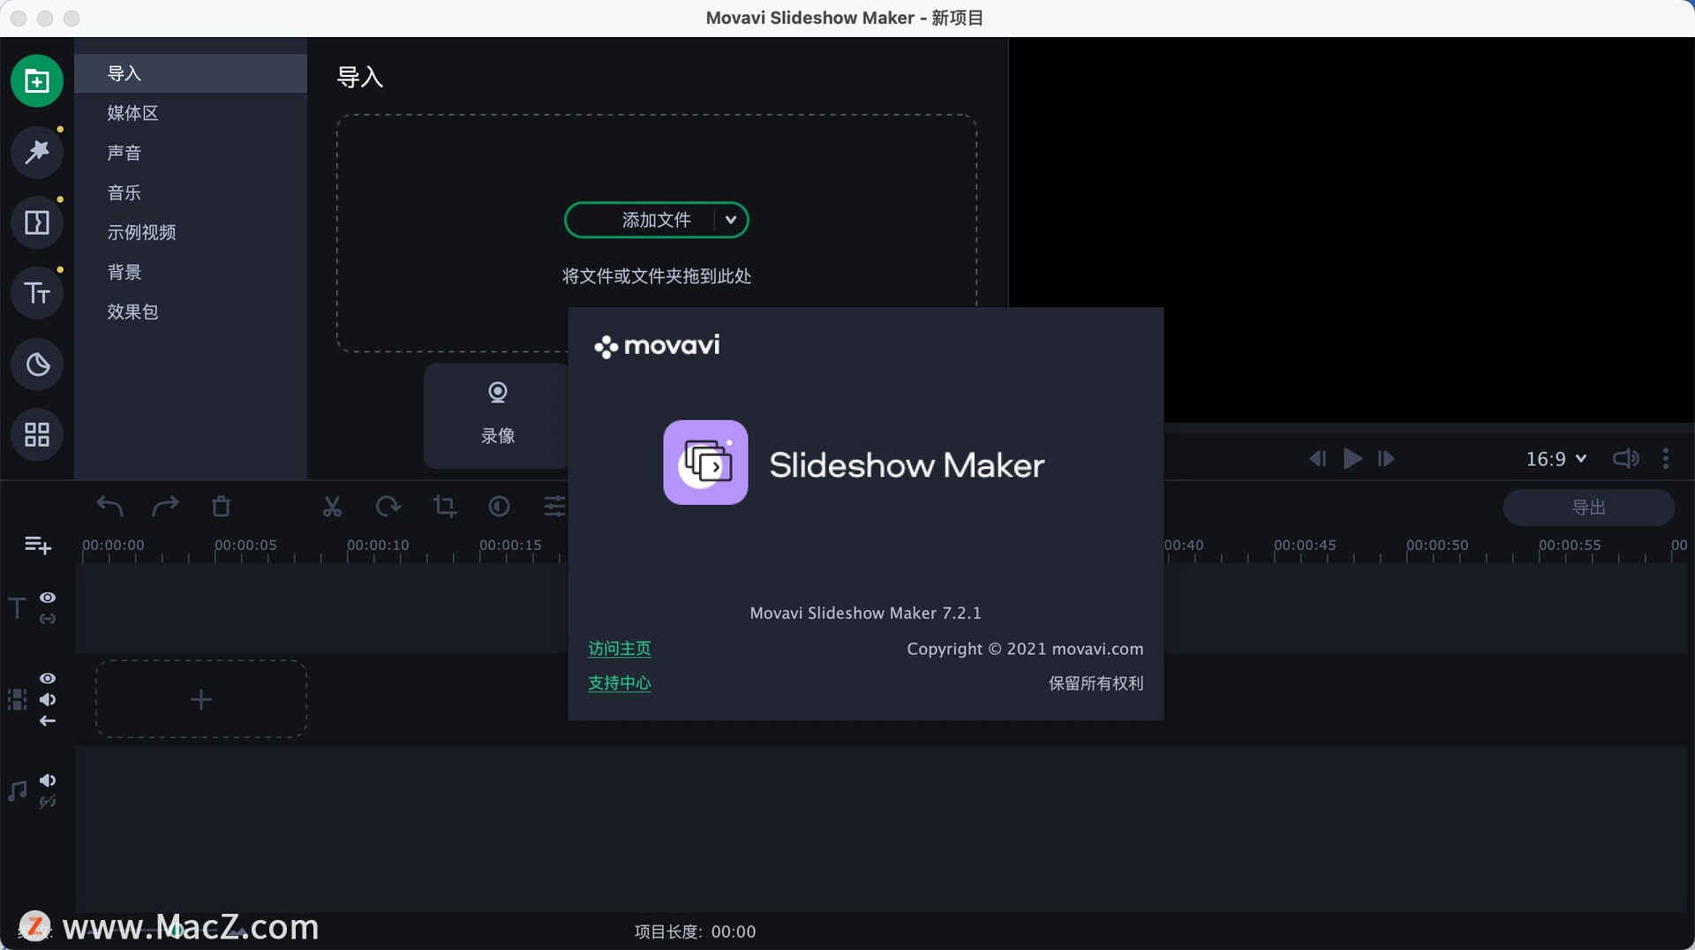This screenshot has width=1695, height=950.
Task: Play the preview
Action: [1352, 458]
